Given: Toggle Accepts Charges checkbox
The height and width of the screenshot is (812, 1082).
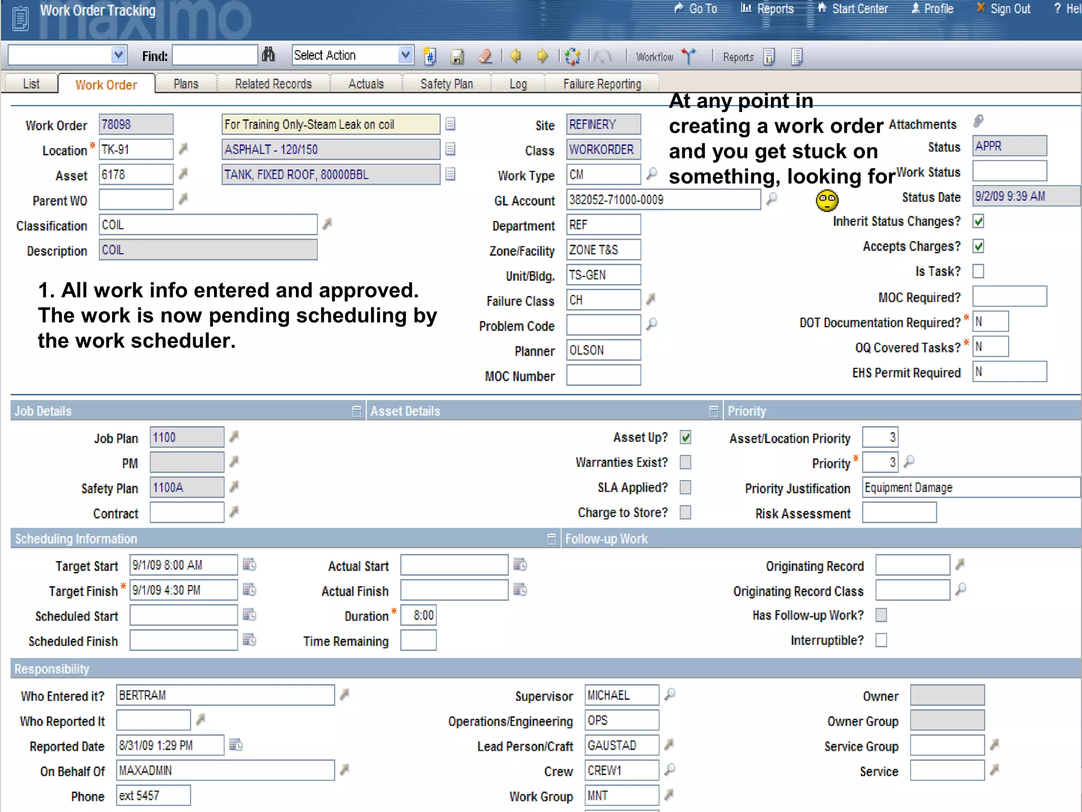Looking at the screenshot, I should click(x=978, y=246).
